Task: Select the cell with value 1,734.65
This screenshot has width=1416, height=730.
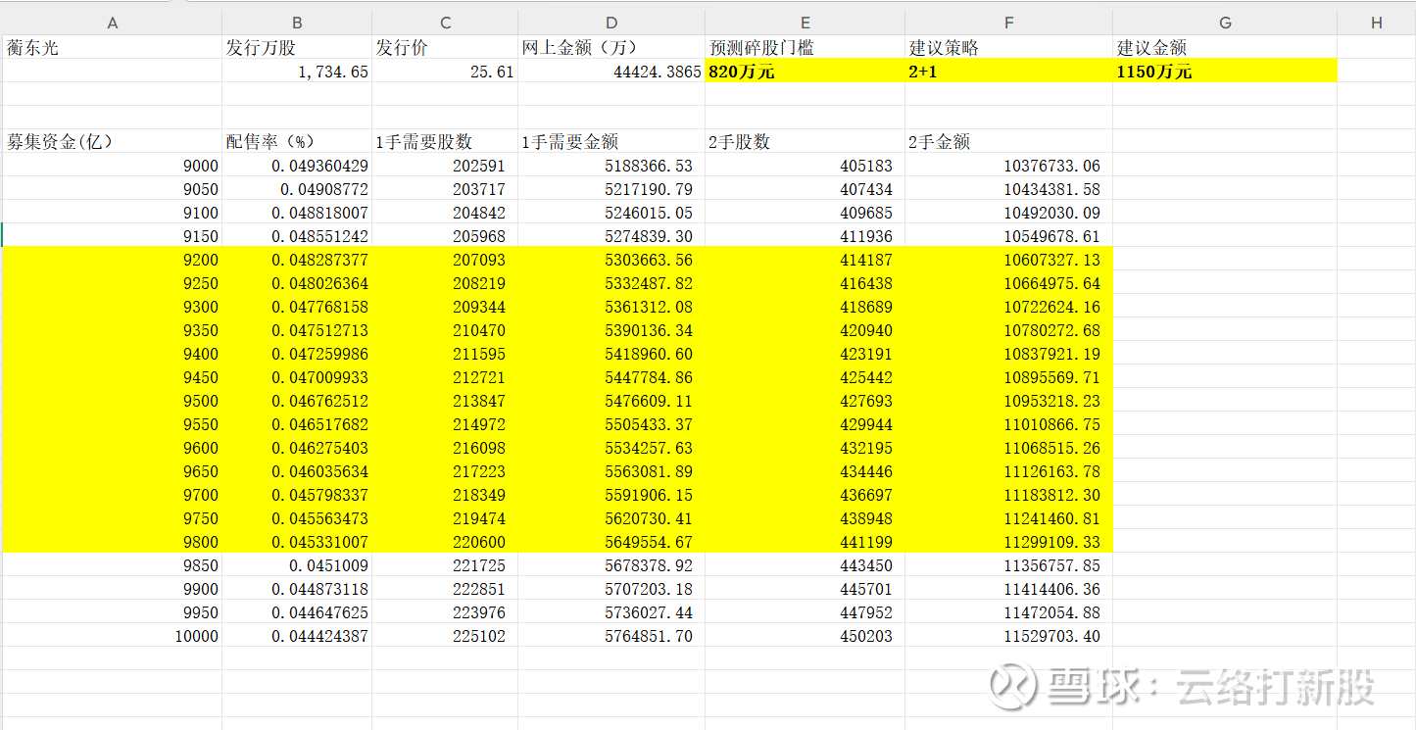Action: (297, 71)
